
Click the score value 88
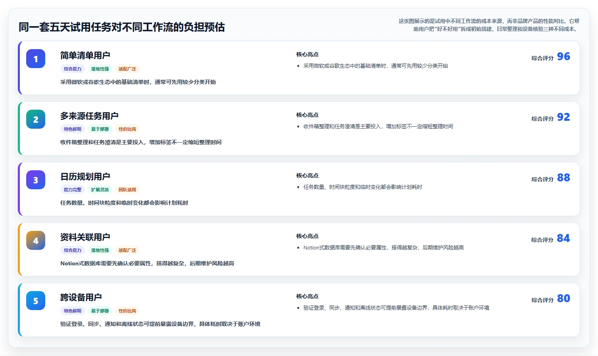(563, 178)
